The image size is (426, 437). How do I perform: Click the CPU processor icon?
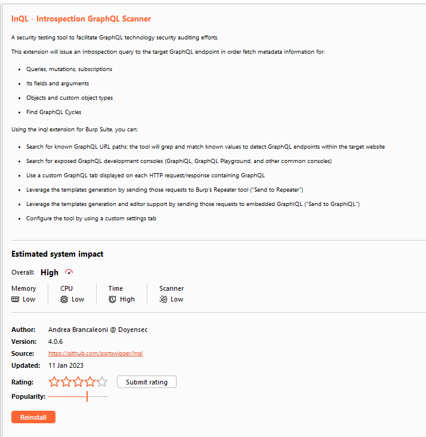pyautogui.click(x=64, y=299)
